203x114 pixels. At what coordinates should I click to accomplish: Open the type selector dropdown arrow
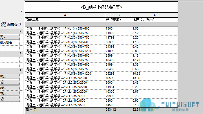coord(21,11)
